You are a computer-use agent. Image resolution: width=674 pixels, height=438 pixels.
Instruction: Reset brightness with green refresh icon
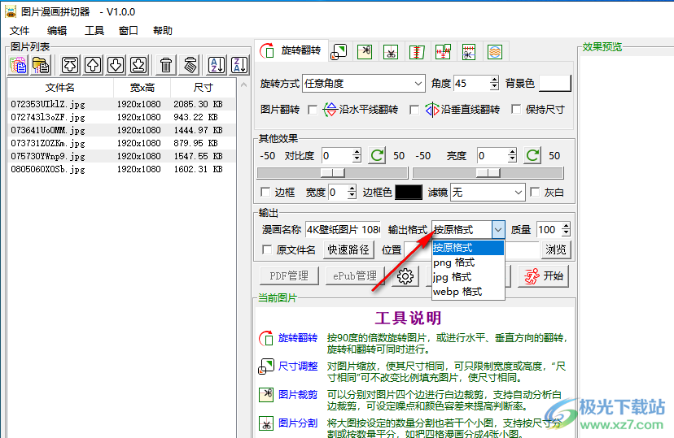click(x=532, y=155)
